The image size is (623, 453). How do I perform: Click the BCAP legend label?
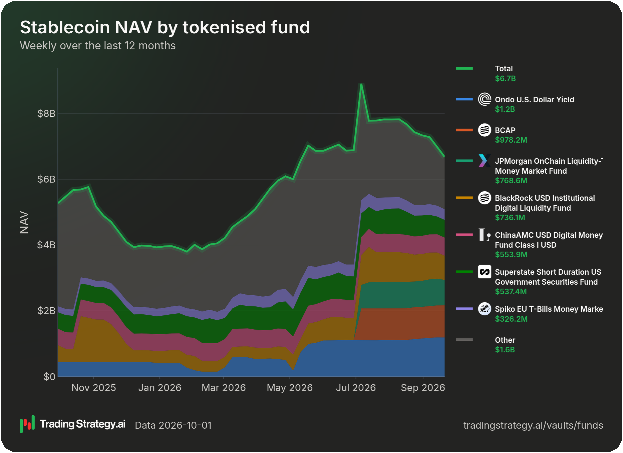505,130
